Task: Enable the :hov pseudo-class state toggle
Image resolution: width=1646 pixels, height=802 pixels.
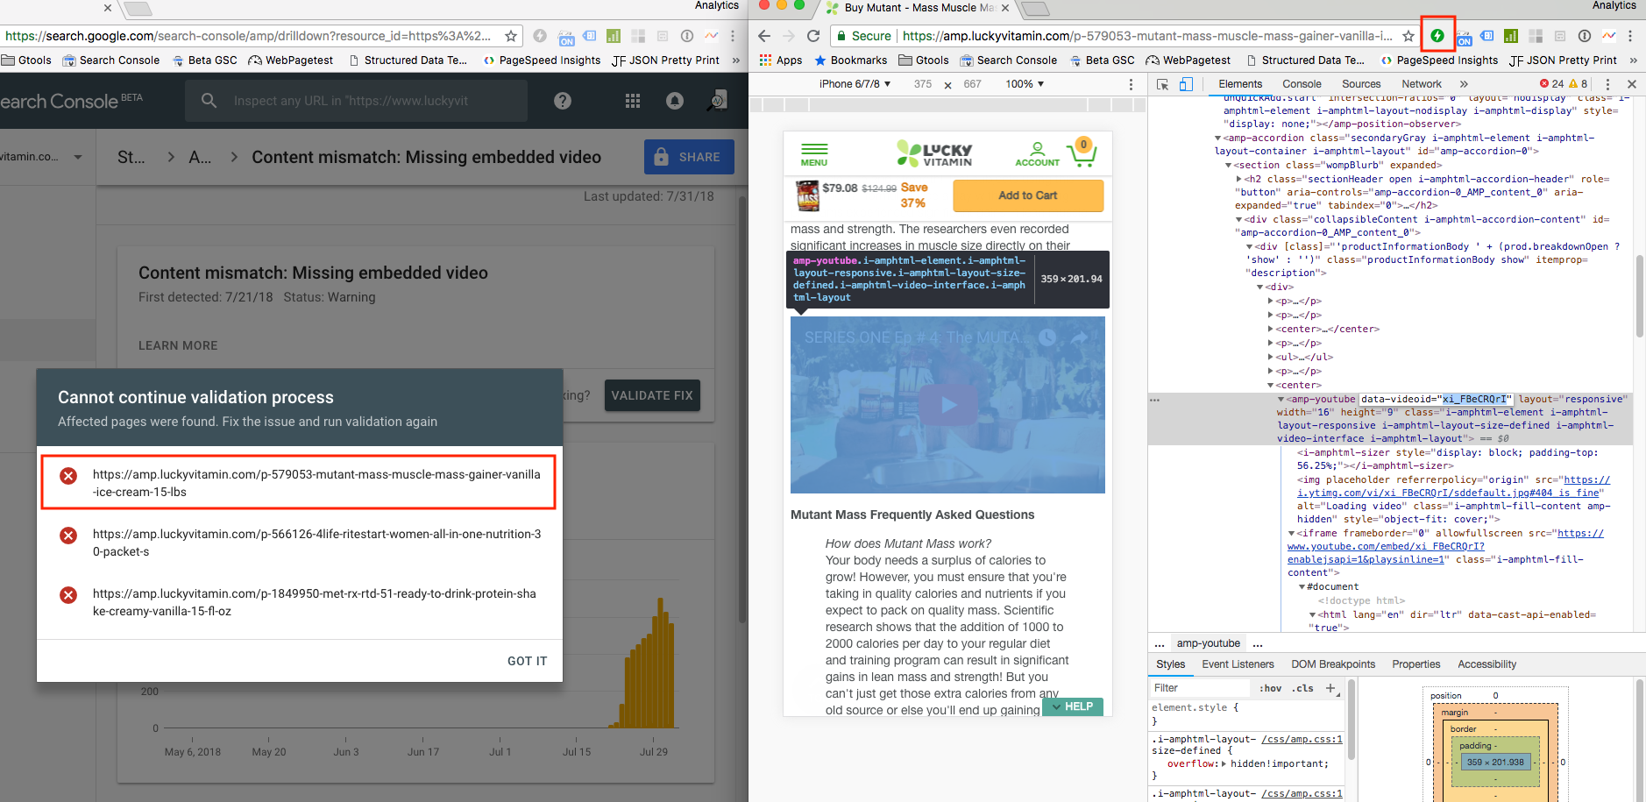Action: click(1270, 688)
